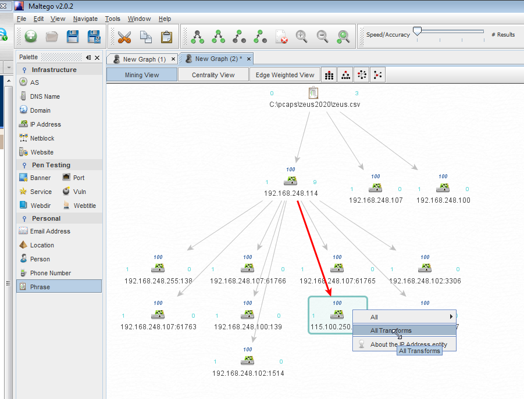Image resolution: width=524 pixels, height=399 pixels.
Task: Click the Save As floppy icon
Action: click(x=94, y=36)
